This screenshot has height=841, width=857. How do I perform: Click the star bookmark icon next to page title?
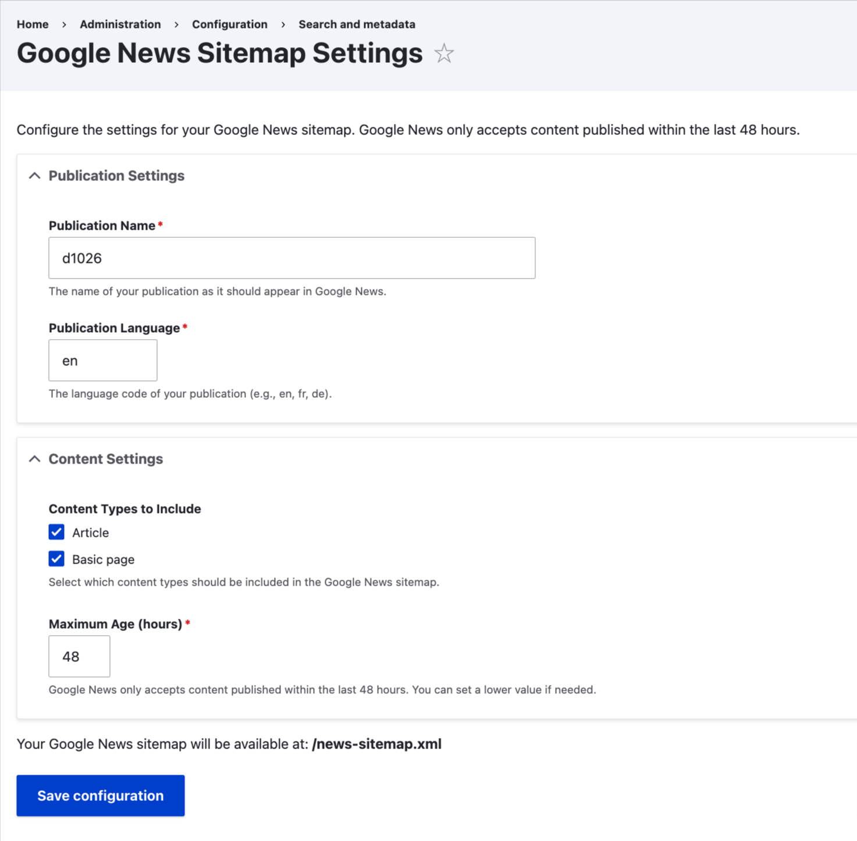(x=444, y=53)
